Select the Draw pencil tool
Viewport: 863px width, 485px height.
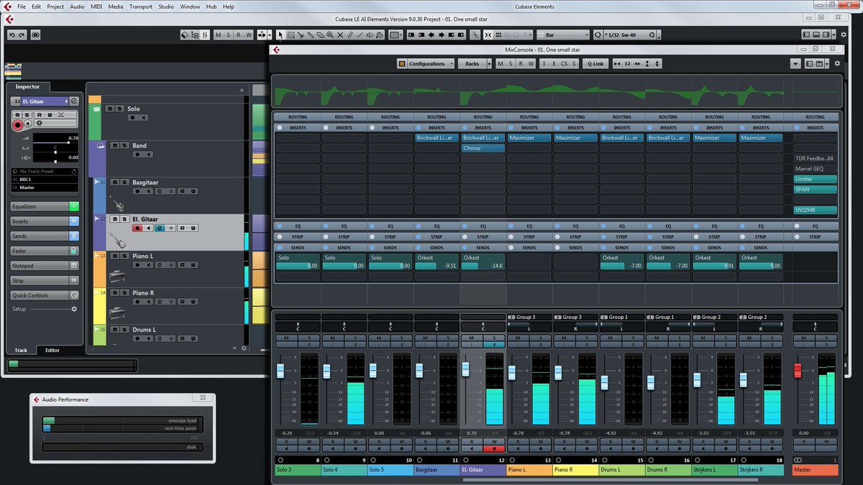[350, 34]
